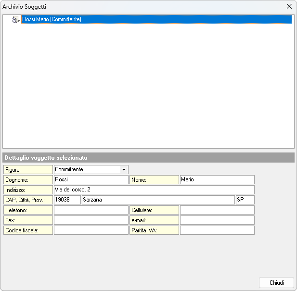The width and height of the screenshot is (297, 291).
Task: Click the person icon beside Rossi Mario
Action: [x=15, y=19]
